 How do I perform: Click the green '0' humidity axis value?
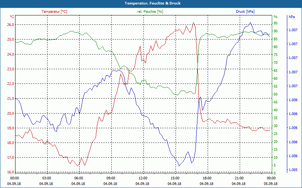tap(275, 173)
